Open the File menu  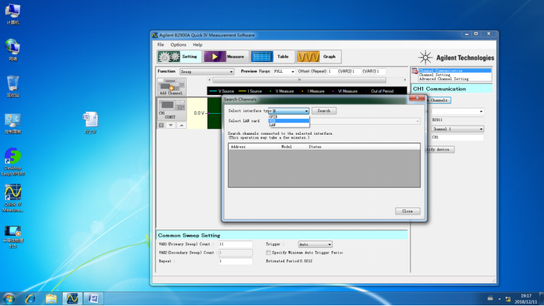coord(160,44)
